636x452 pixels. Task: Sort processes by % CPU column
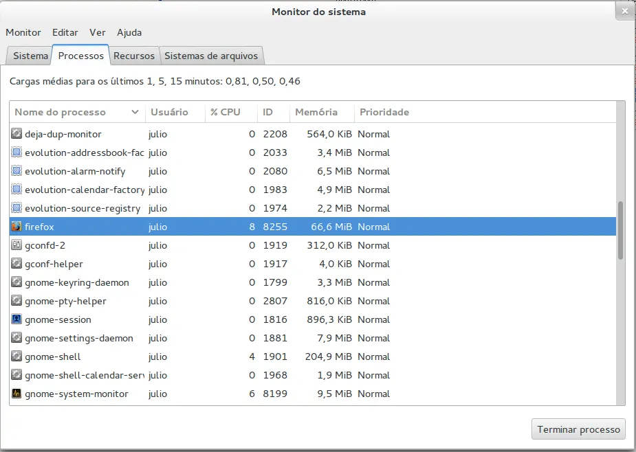(226, 112)
